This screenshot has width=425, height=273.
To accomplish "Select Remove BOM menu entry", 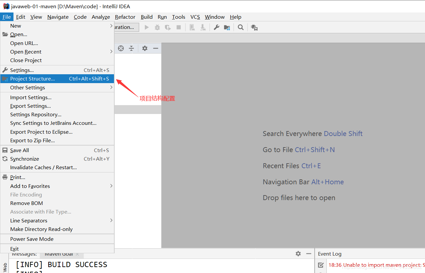I will 57,203.
